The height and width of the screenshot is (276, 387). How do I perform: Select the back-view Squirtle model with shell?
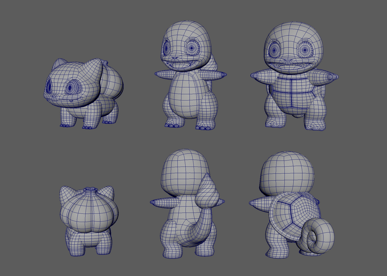[x=292, y=205]
